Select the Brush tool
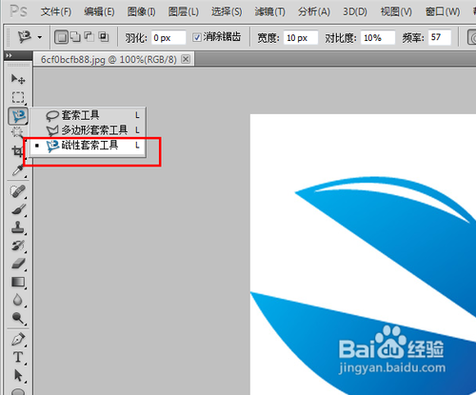Screen dimensions: 476x395 18,209
